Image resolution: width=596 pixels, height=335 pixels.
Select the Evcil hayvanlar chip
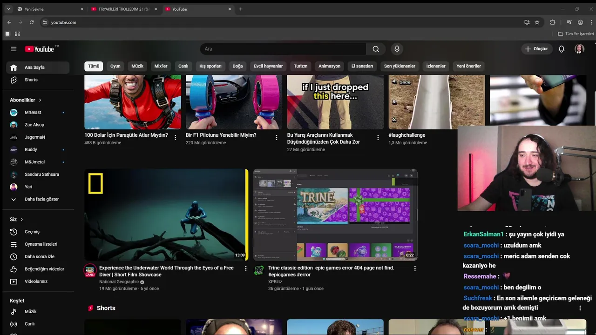pyautogui.click(x=268, y=66)
